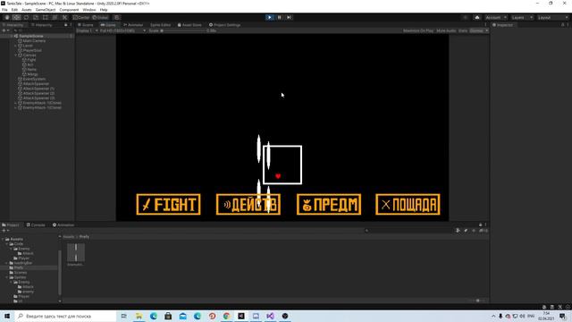Open the GameObject menu

pos(46,10)
